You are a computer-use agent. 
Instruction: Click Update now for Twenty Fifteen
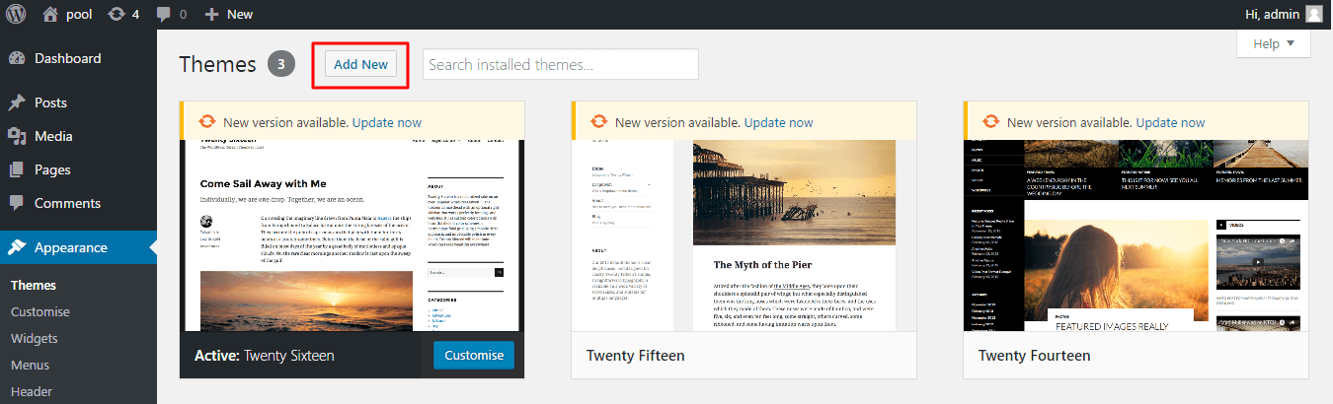coord(779,122)
